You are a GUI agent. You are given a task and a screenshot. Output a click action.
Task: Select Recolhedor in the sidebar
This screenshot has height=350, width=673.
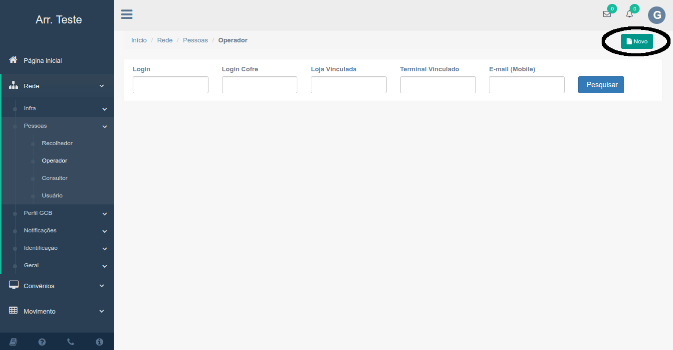click(x=57, y=143)
